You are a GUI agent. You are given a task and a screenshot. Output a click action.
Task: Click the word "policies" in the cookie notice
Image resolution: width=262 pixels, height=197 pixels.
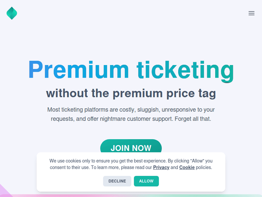[x=204, y=168]
